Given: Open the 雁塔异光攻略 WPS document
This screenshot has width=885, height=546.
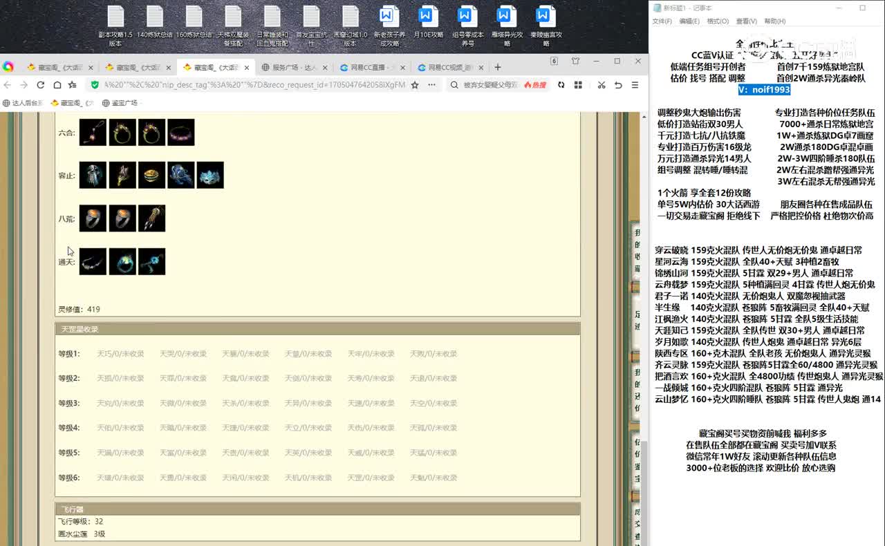Looking at the screenshot, I should (507, 26).
